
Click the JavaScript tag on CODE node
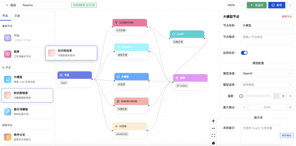(x=122, y=134)
